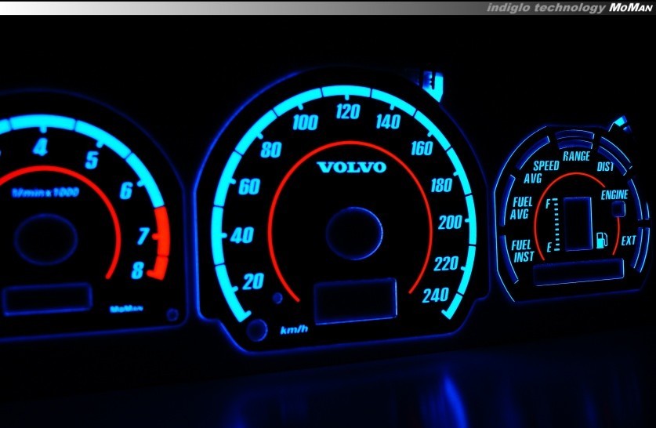Image resolution: width=656 pixels, height=428 pixels.
Task: Click the small round hole near speedometer 20 mark
Action: (x=277, y=298)
